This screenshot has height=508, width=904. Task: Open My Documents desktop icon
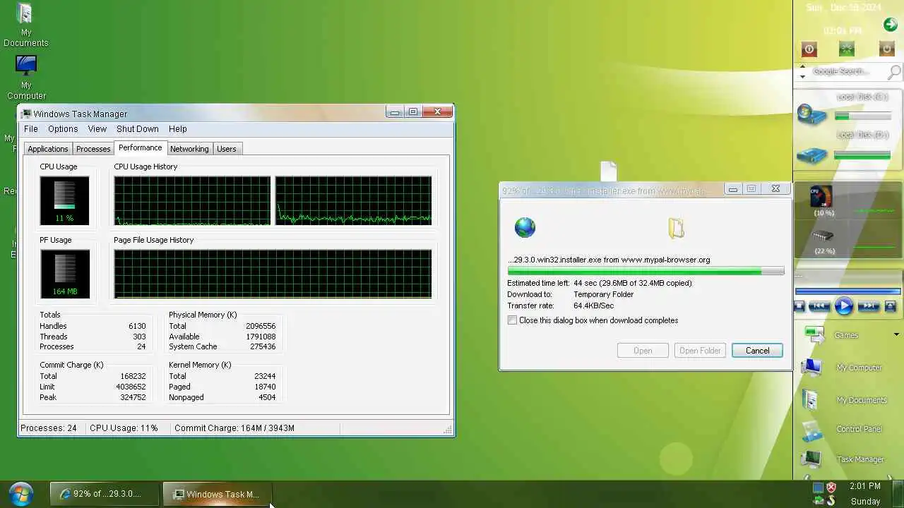[25, 25]
